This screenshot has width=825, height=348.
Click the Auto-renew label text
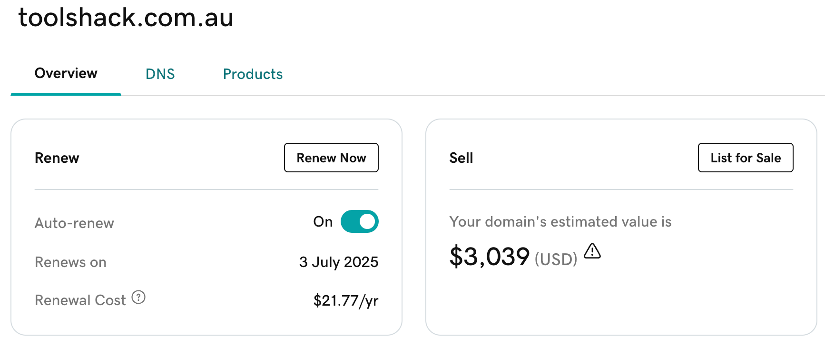tap(74, 223)
